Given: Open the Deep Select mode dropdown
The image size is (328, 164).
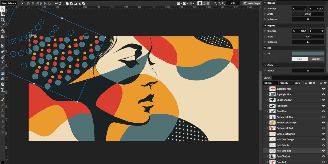Looking at the screenshot, I should 9,3.
